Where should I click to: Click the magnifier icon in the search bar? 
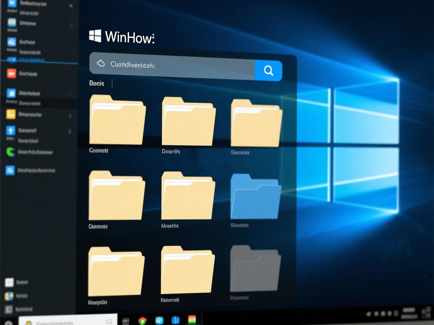pos(268,70)
